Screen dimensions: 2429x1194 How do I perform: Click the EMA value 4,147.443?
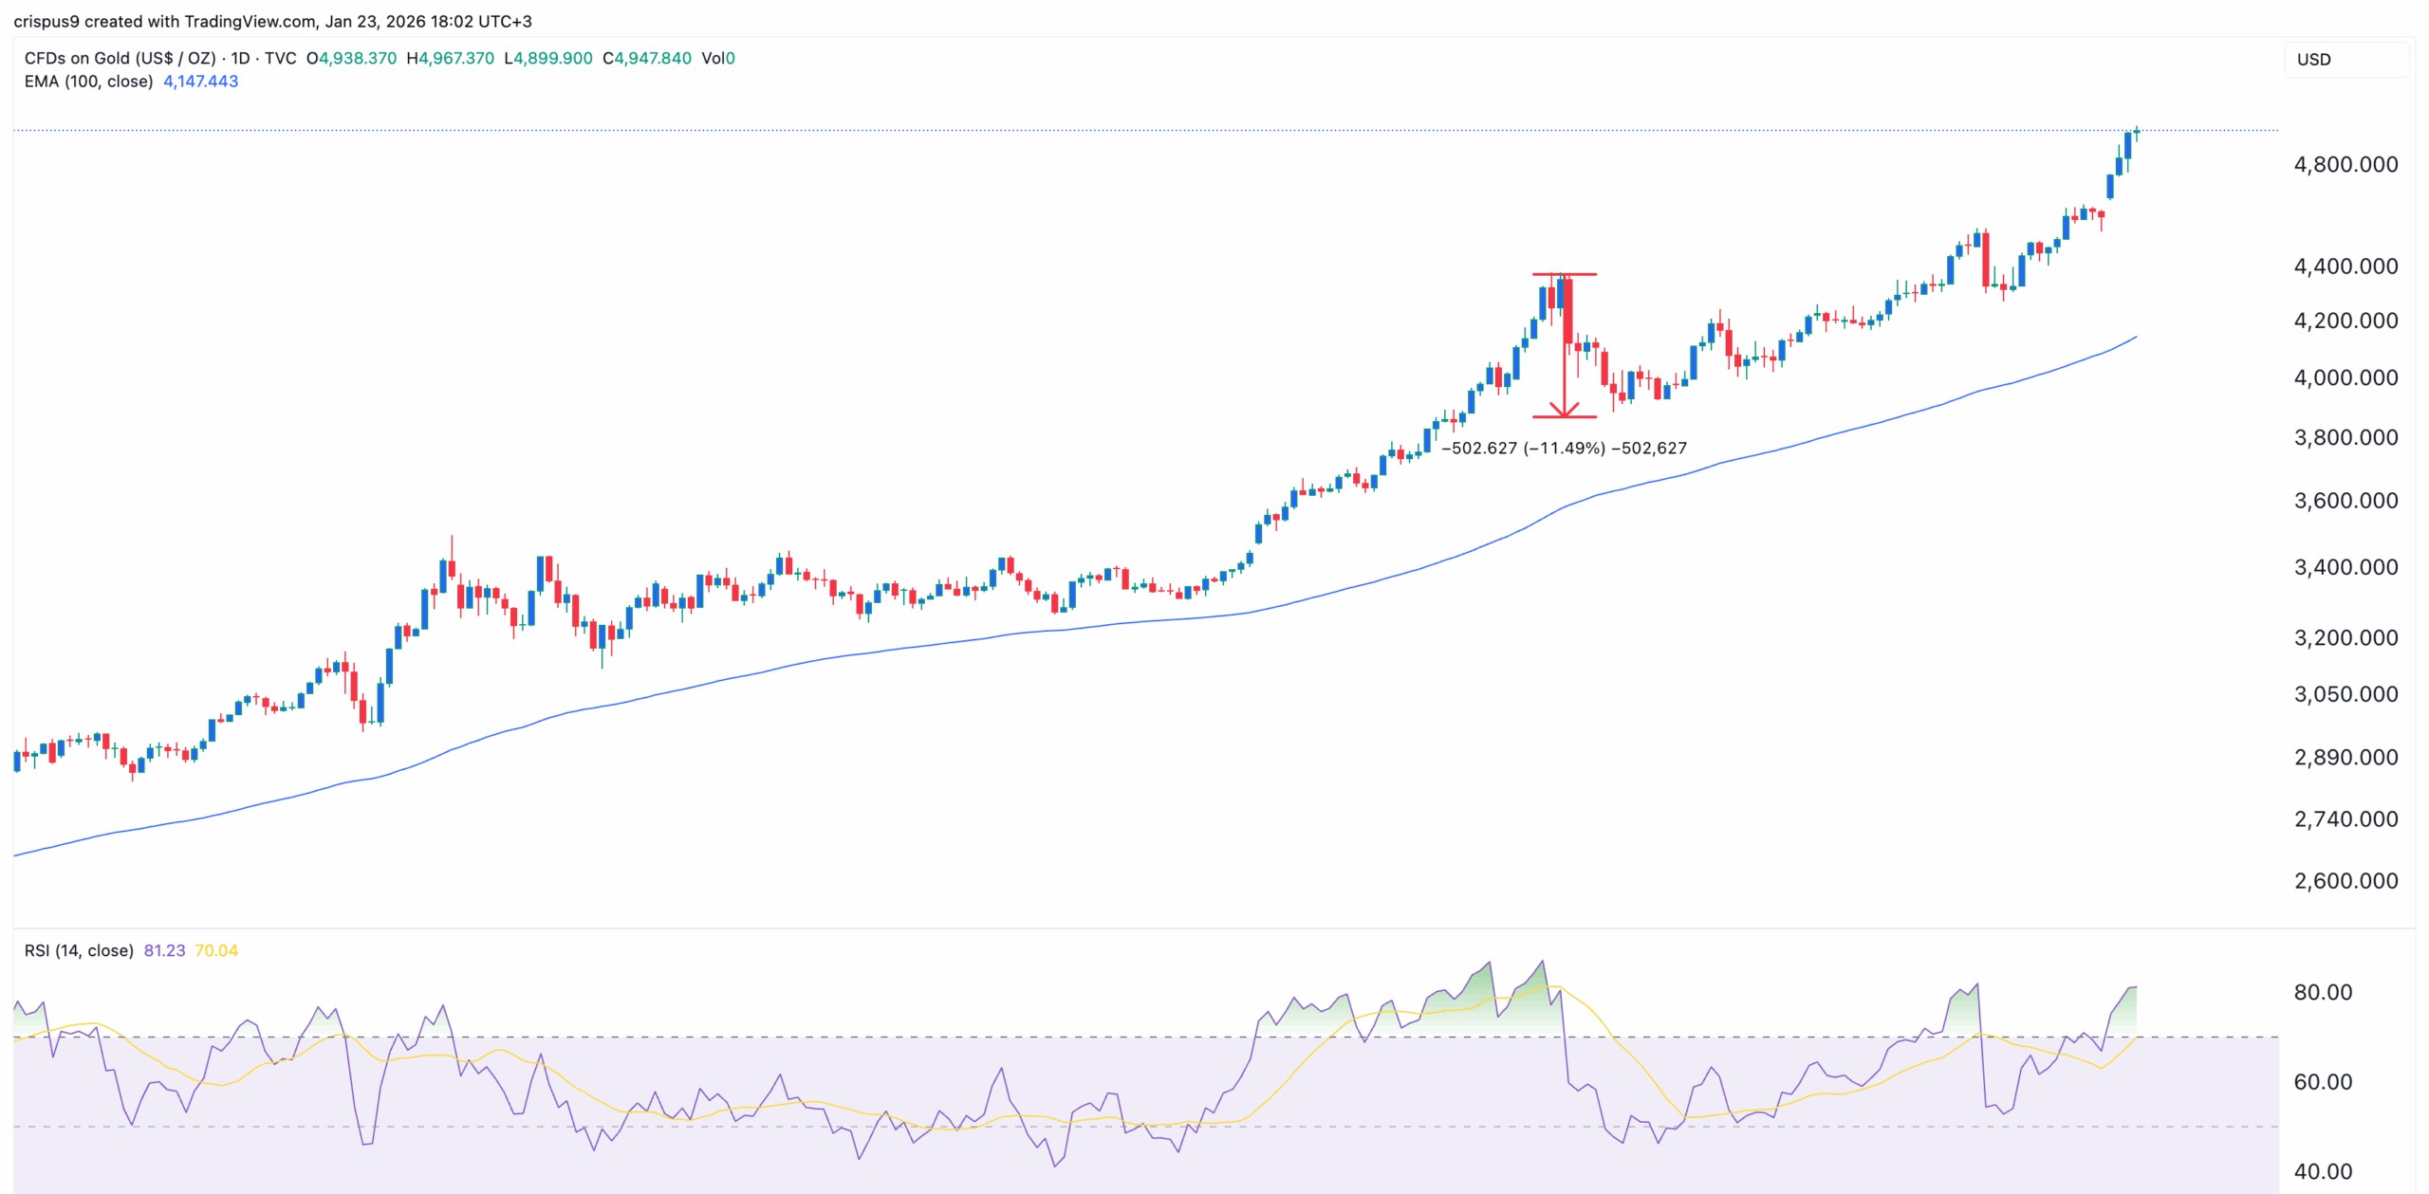tap(200, 82)
